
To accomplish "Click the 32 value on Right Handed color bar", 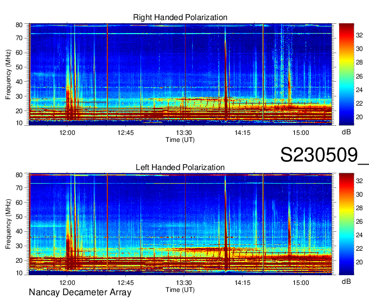I will click(359, 35).
